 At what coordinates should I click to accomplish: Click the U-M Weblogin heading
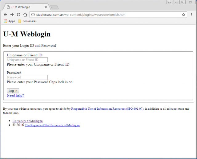27,34
